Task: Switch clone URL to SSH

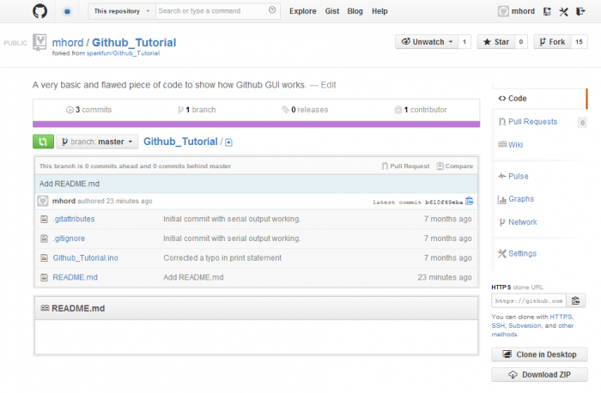Action: pyautogui.click(x=498, y=325)
